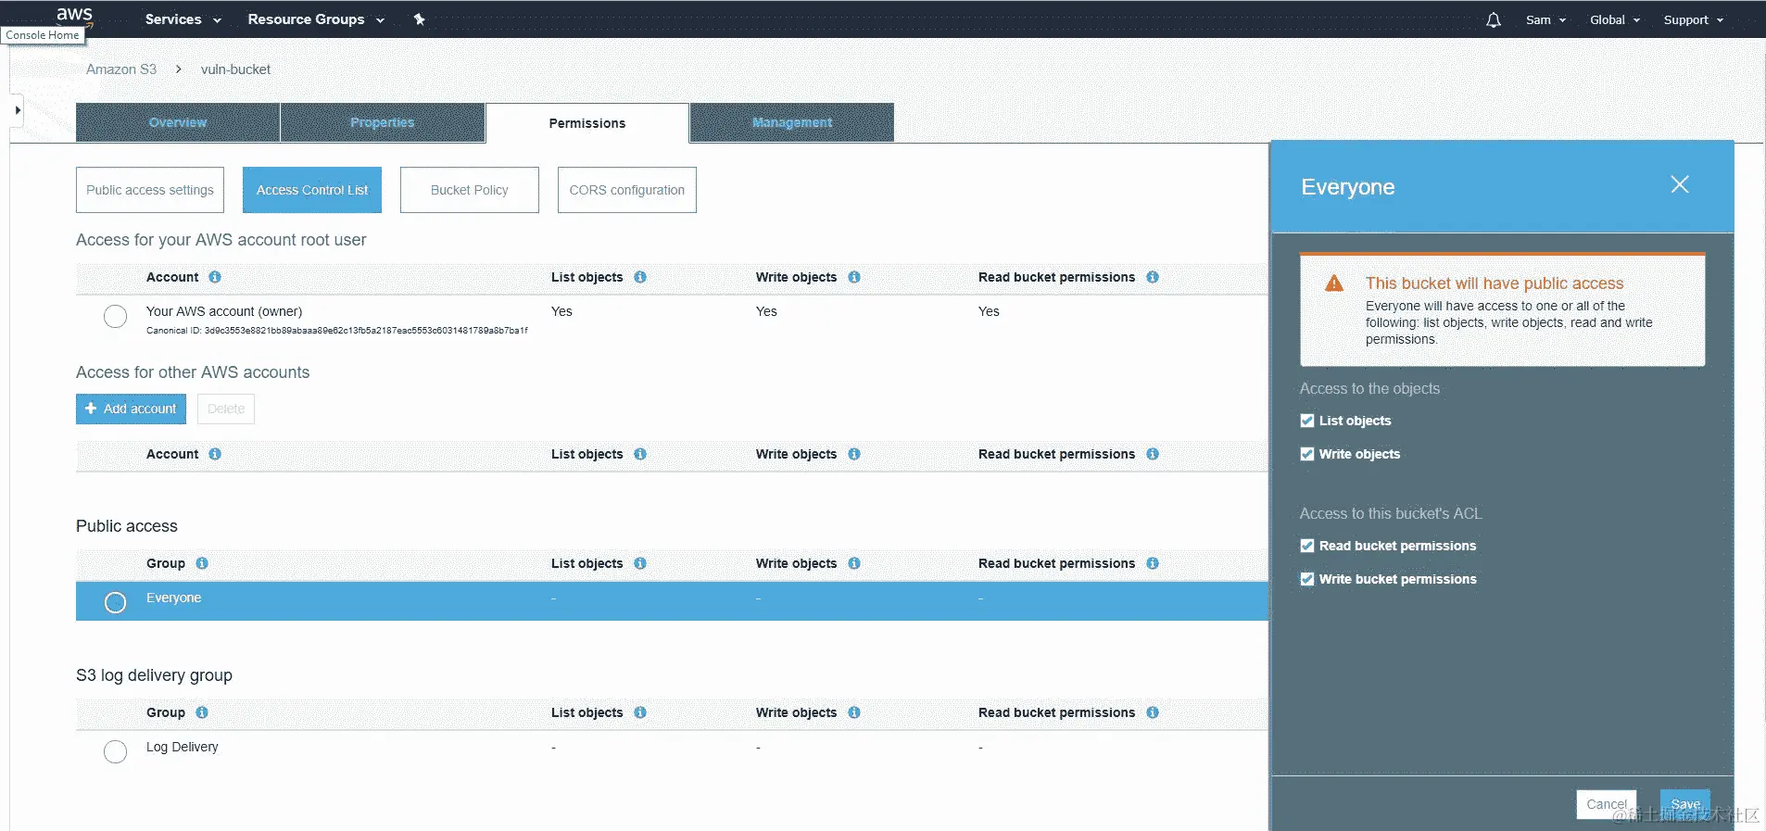
Task: Click the Log Delivery row label
Action: (183, 747)
